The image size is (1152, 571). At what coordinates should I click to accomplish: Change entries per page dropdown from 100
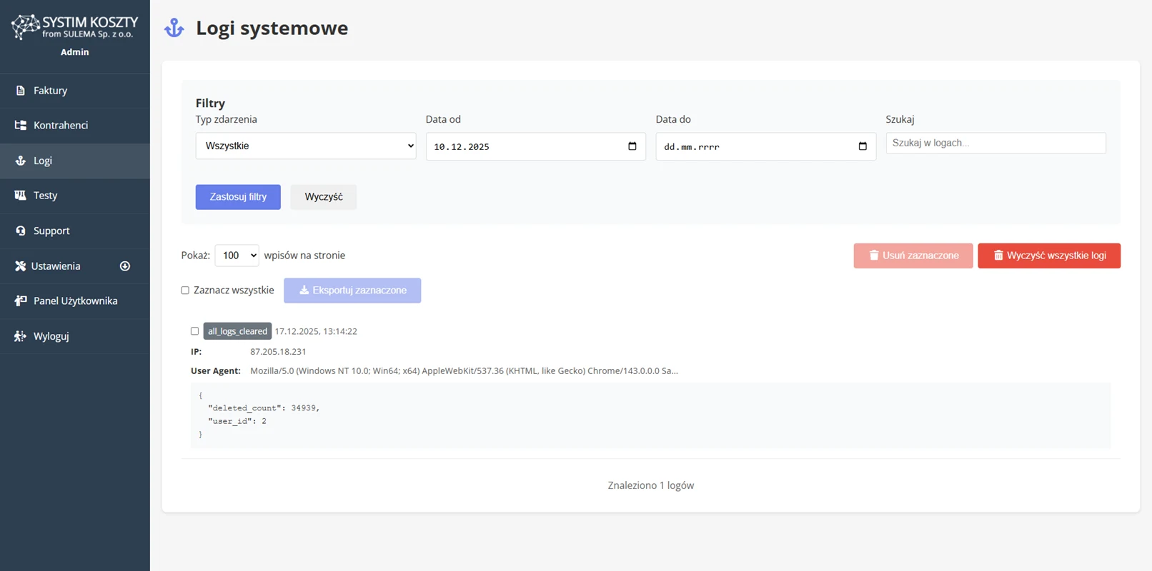tap(237, 256)
